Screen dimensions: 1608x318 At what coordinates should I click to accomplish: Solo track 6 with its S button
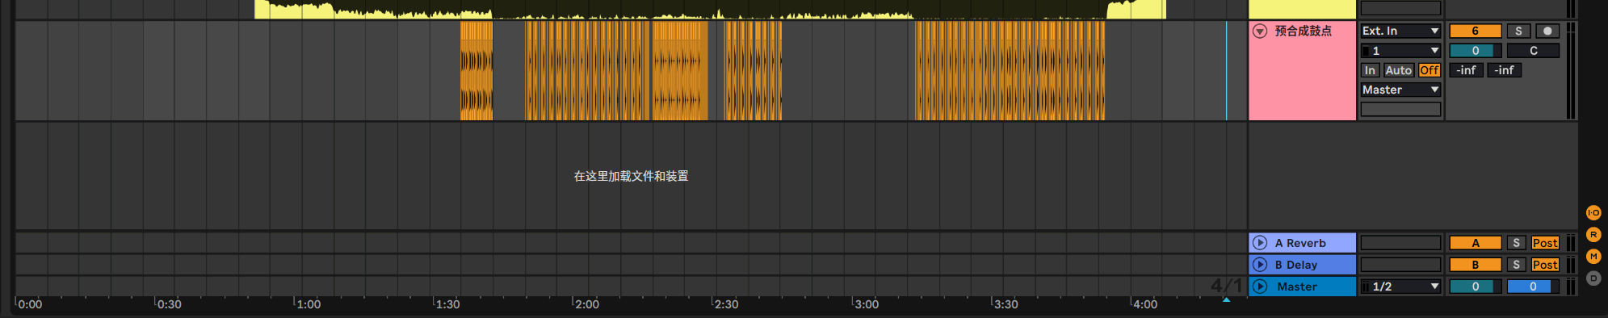point(1518,31)
